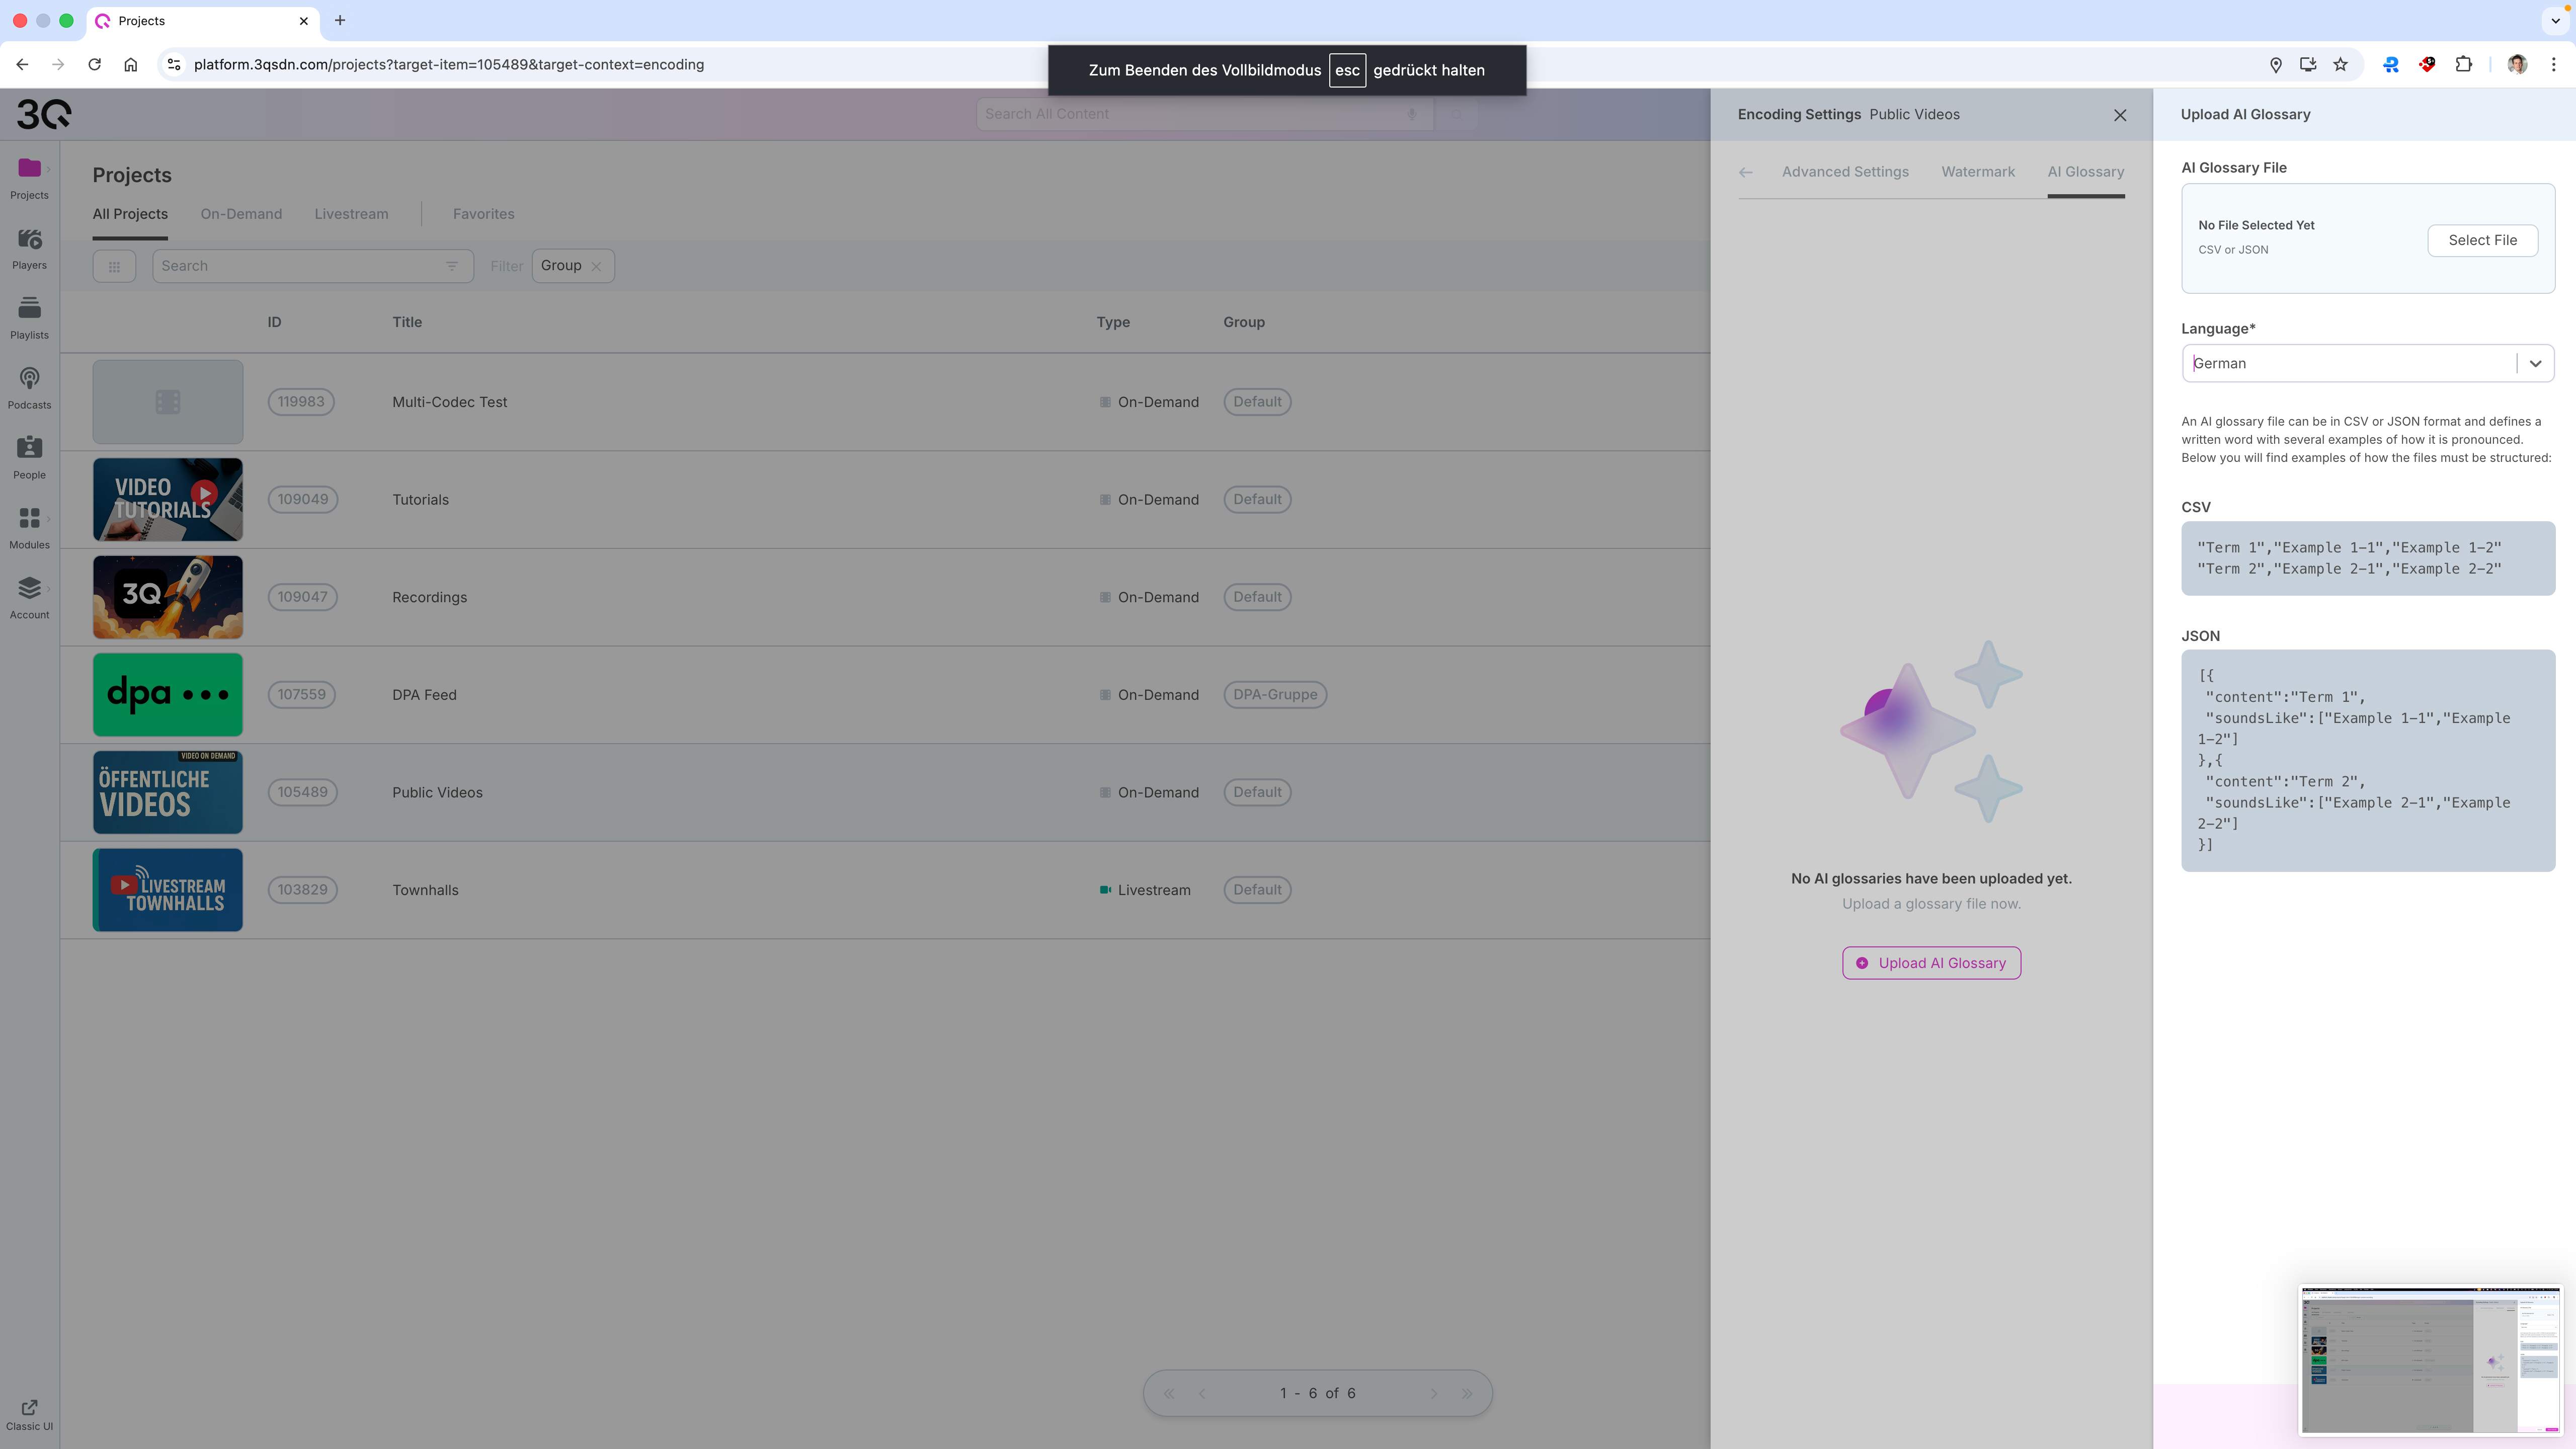
Task: Close the Encoding Settings panel
Action: [x=2119, y=115]
